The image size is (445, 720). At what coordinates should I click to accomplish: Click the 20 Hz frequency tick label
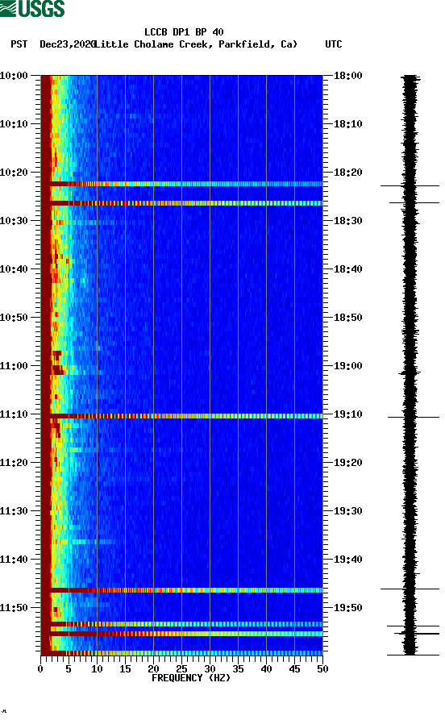pos(153,669)
